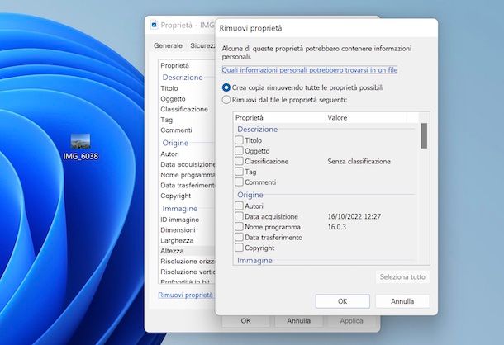Open the IMG_6038 desktop image file
This screenshot has height=345, width=504.
pos(80,147)
